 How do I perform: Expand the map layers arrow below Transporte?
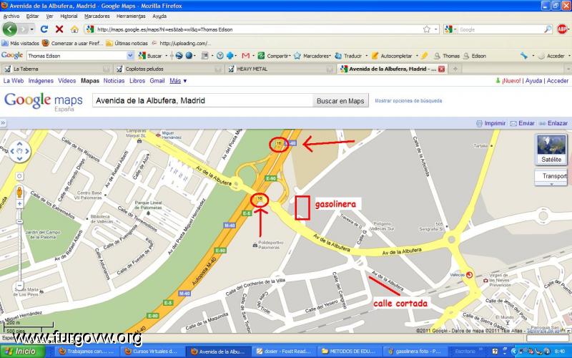tap(551, 184)
